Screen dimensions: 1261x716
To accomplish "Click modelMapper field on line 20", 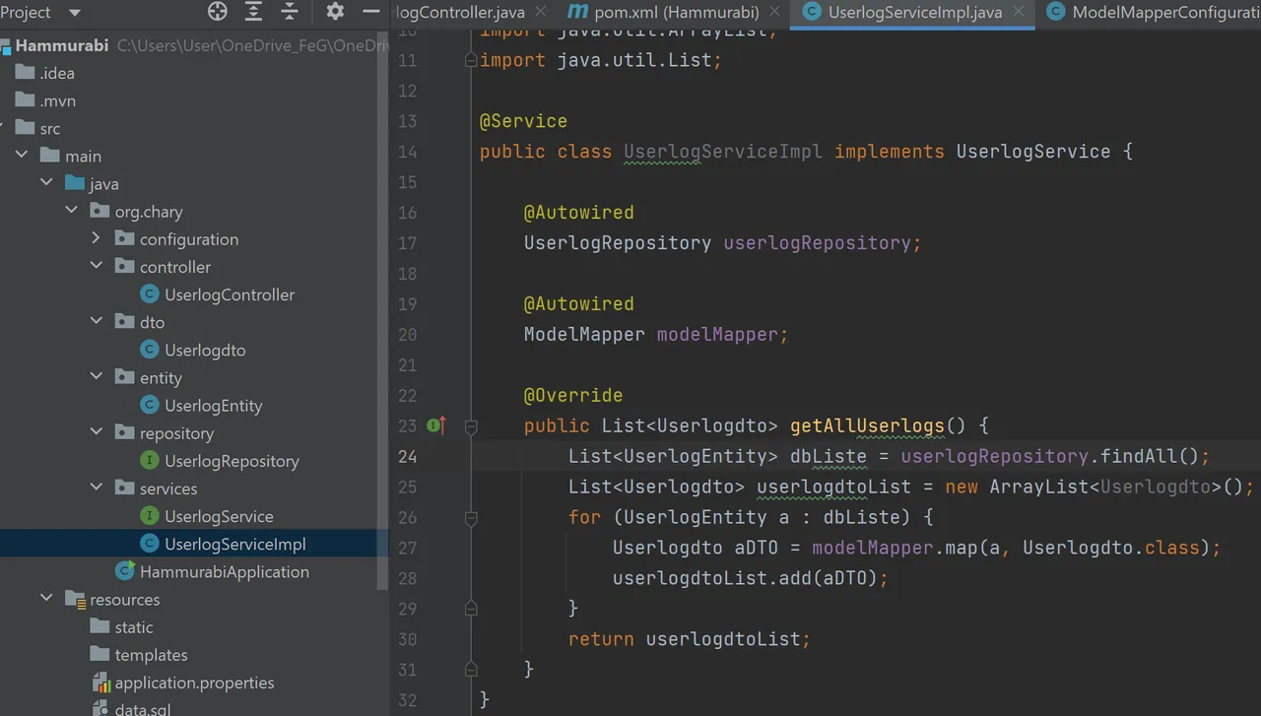I will pos(718,335).
